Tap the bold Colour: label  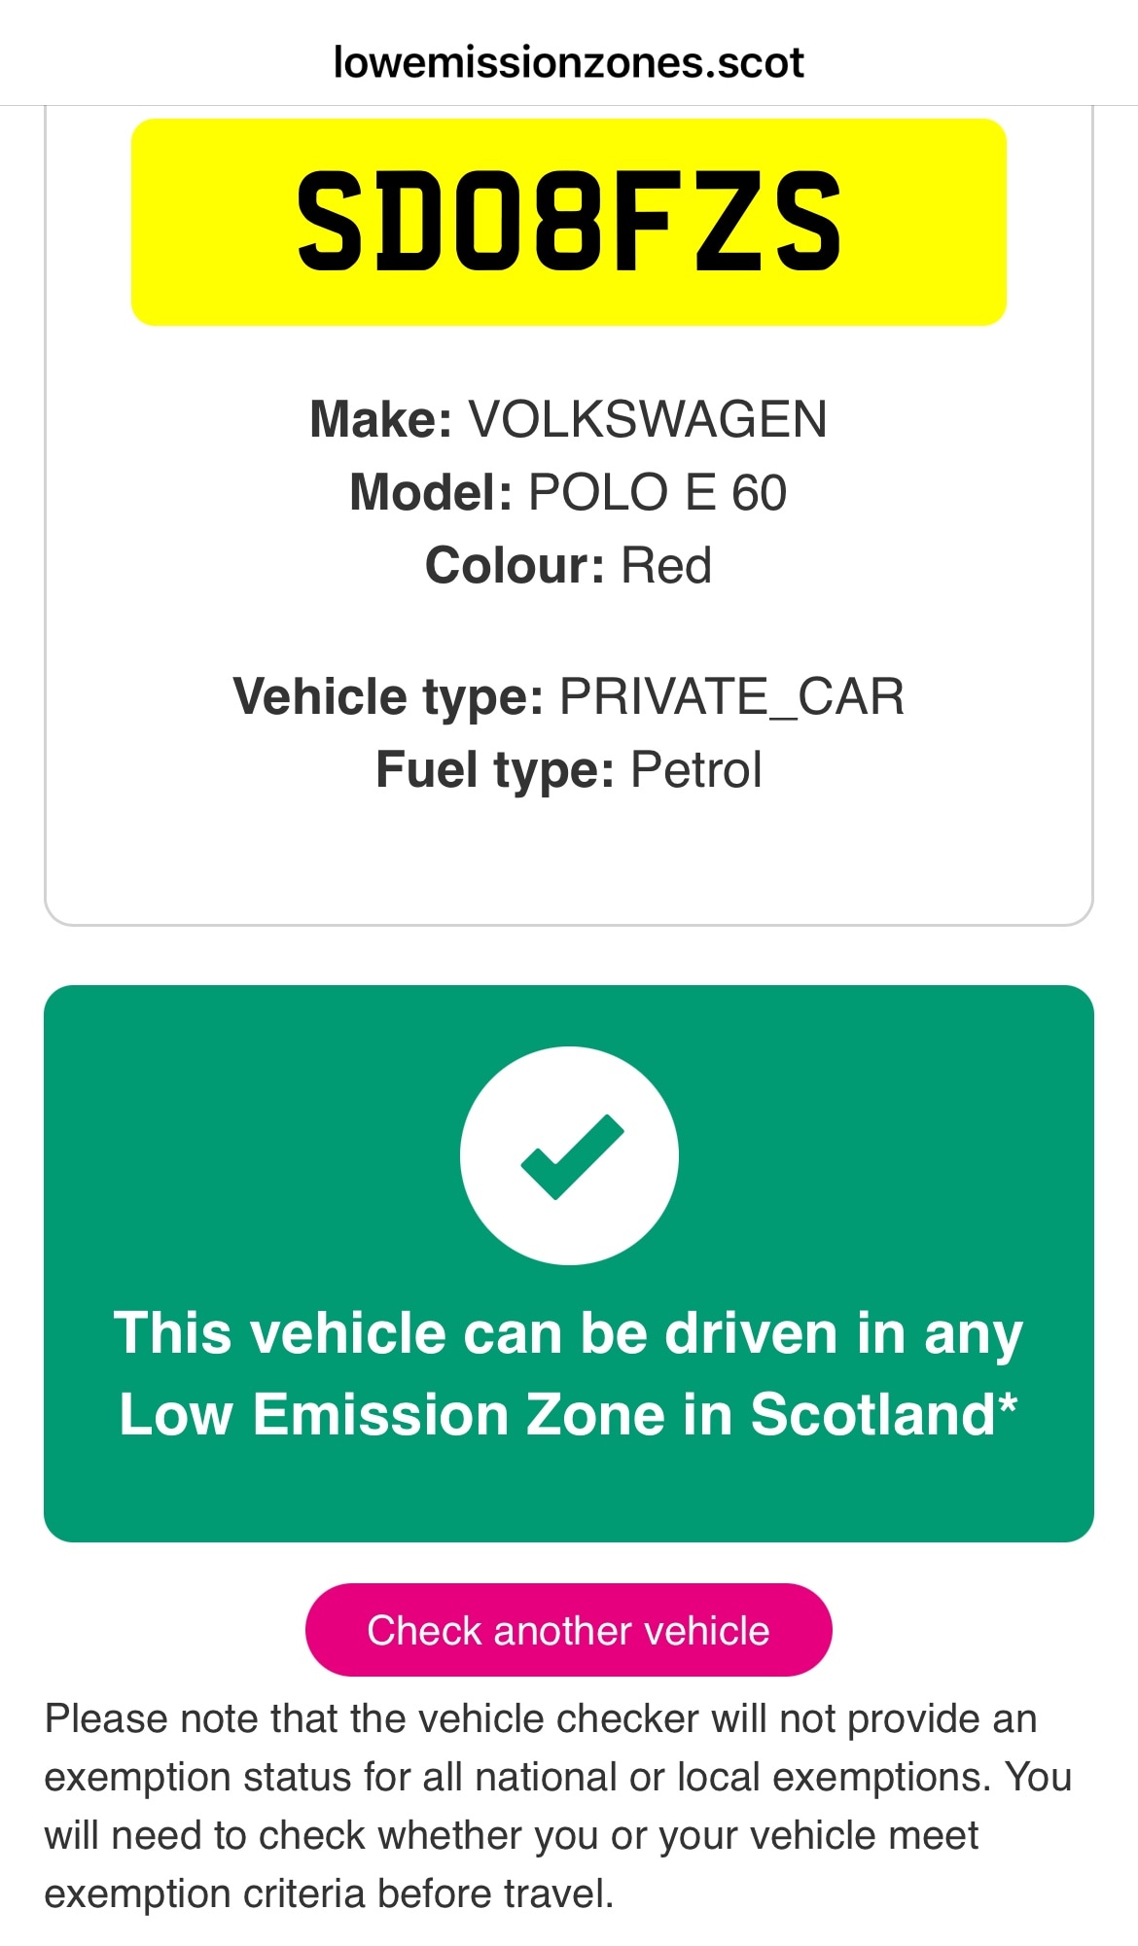tap(515, 565)
